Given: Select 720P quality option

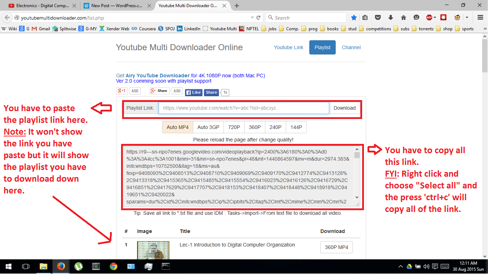Looking at the screenshot, I should click(x=234, y=127).
